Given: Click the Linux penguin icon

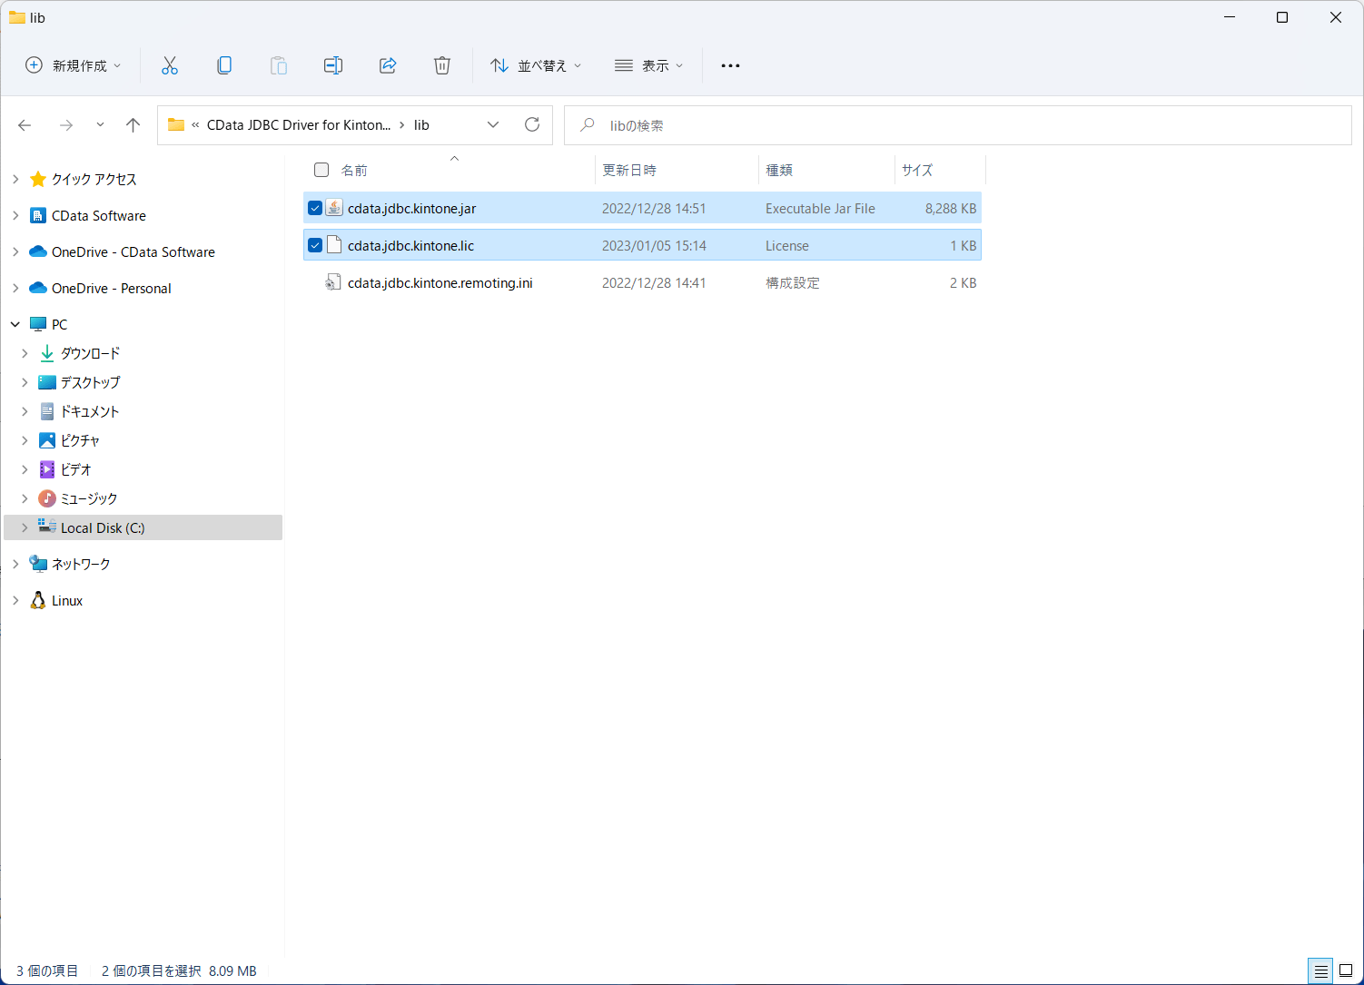Looking at the screenshot, I should 38,600.
